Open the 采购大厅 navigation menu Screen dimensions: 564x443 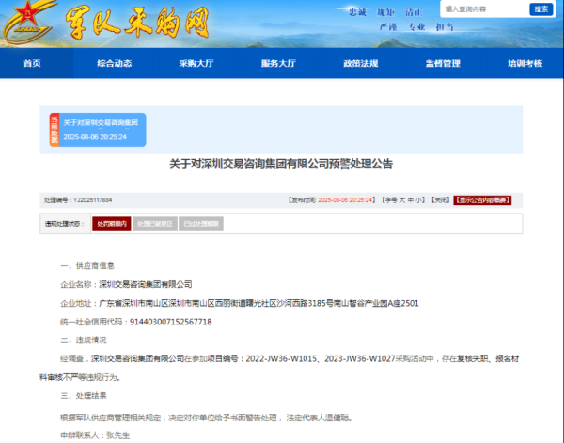tap(196, 63)
